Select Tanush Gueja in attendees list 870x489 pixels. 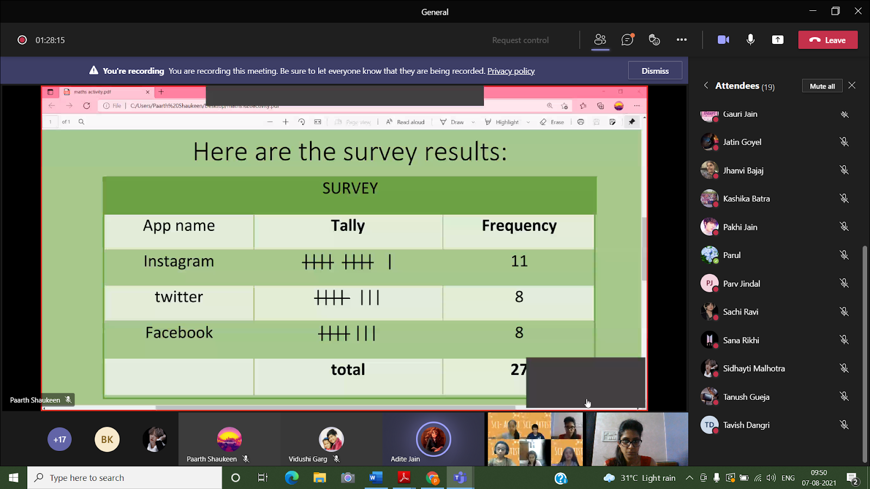(x=775, y=397)
